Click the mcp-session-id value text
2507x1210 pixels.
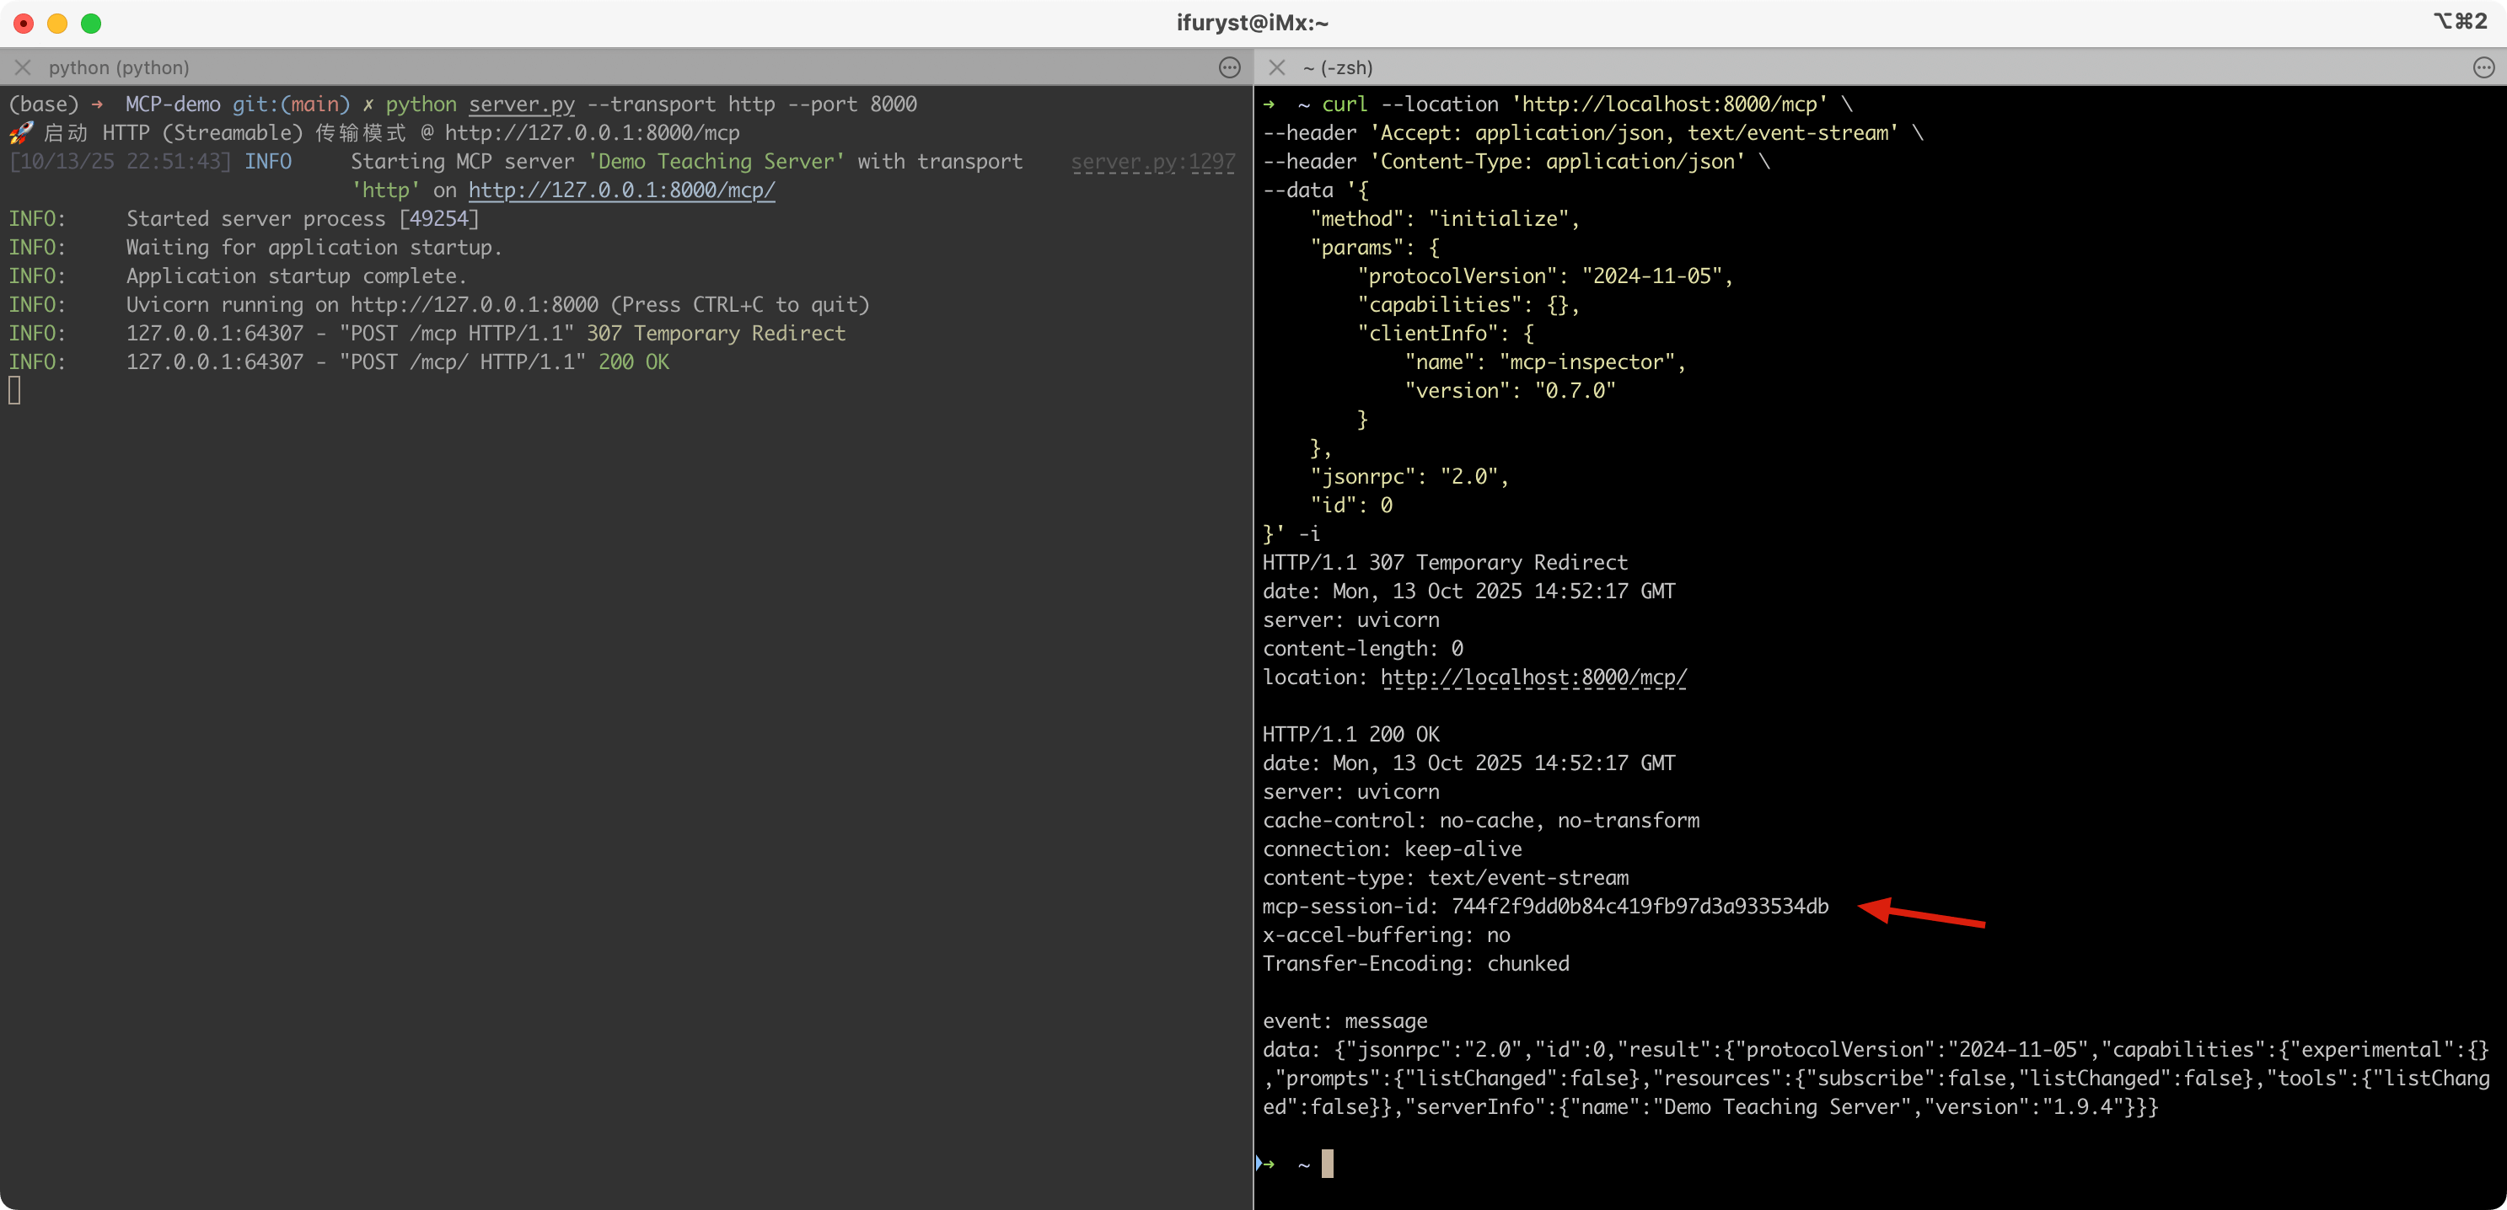coord(1639,907)
